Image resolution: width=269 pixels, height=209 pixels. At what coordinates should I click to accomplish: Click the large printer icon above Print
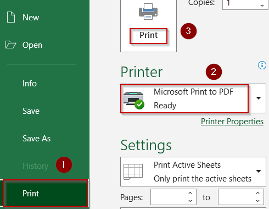click(148, 12)
